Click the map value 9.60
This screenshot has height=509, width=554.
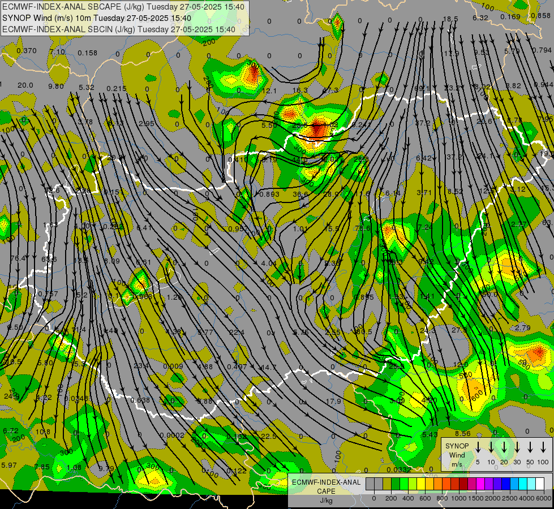tap(56, 86)
